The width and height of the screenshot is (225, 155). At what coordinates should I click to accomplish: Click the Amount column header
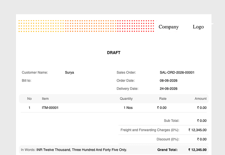[201, 99]
